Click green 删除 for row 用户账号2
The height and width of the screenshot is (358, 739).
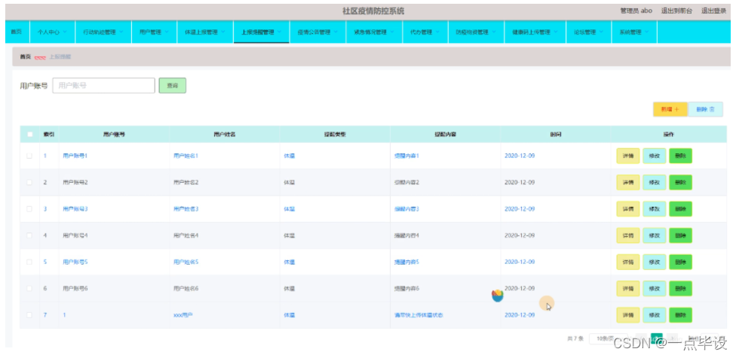tap(680, 182)
